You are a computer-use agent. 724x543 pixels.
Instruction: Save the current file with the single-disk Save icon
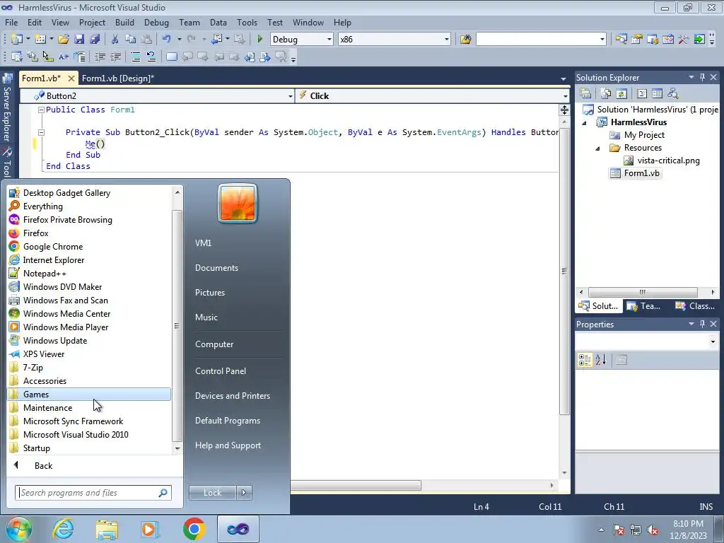point(79,40)
